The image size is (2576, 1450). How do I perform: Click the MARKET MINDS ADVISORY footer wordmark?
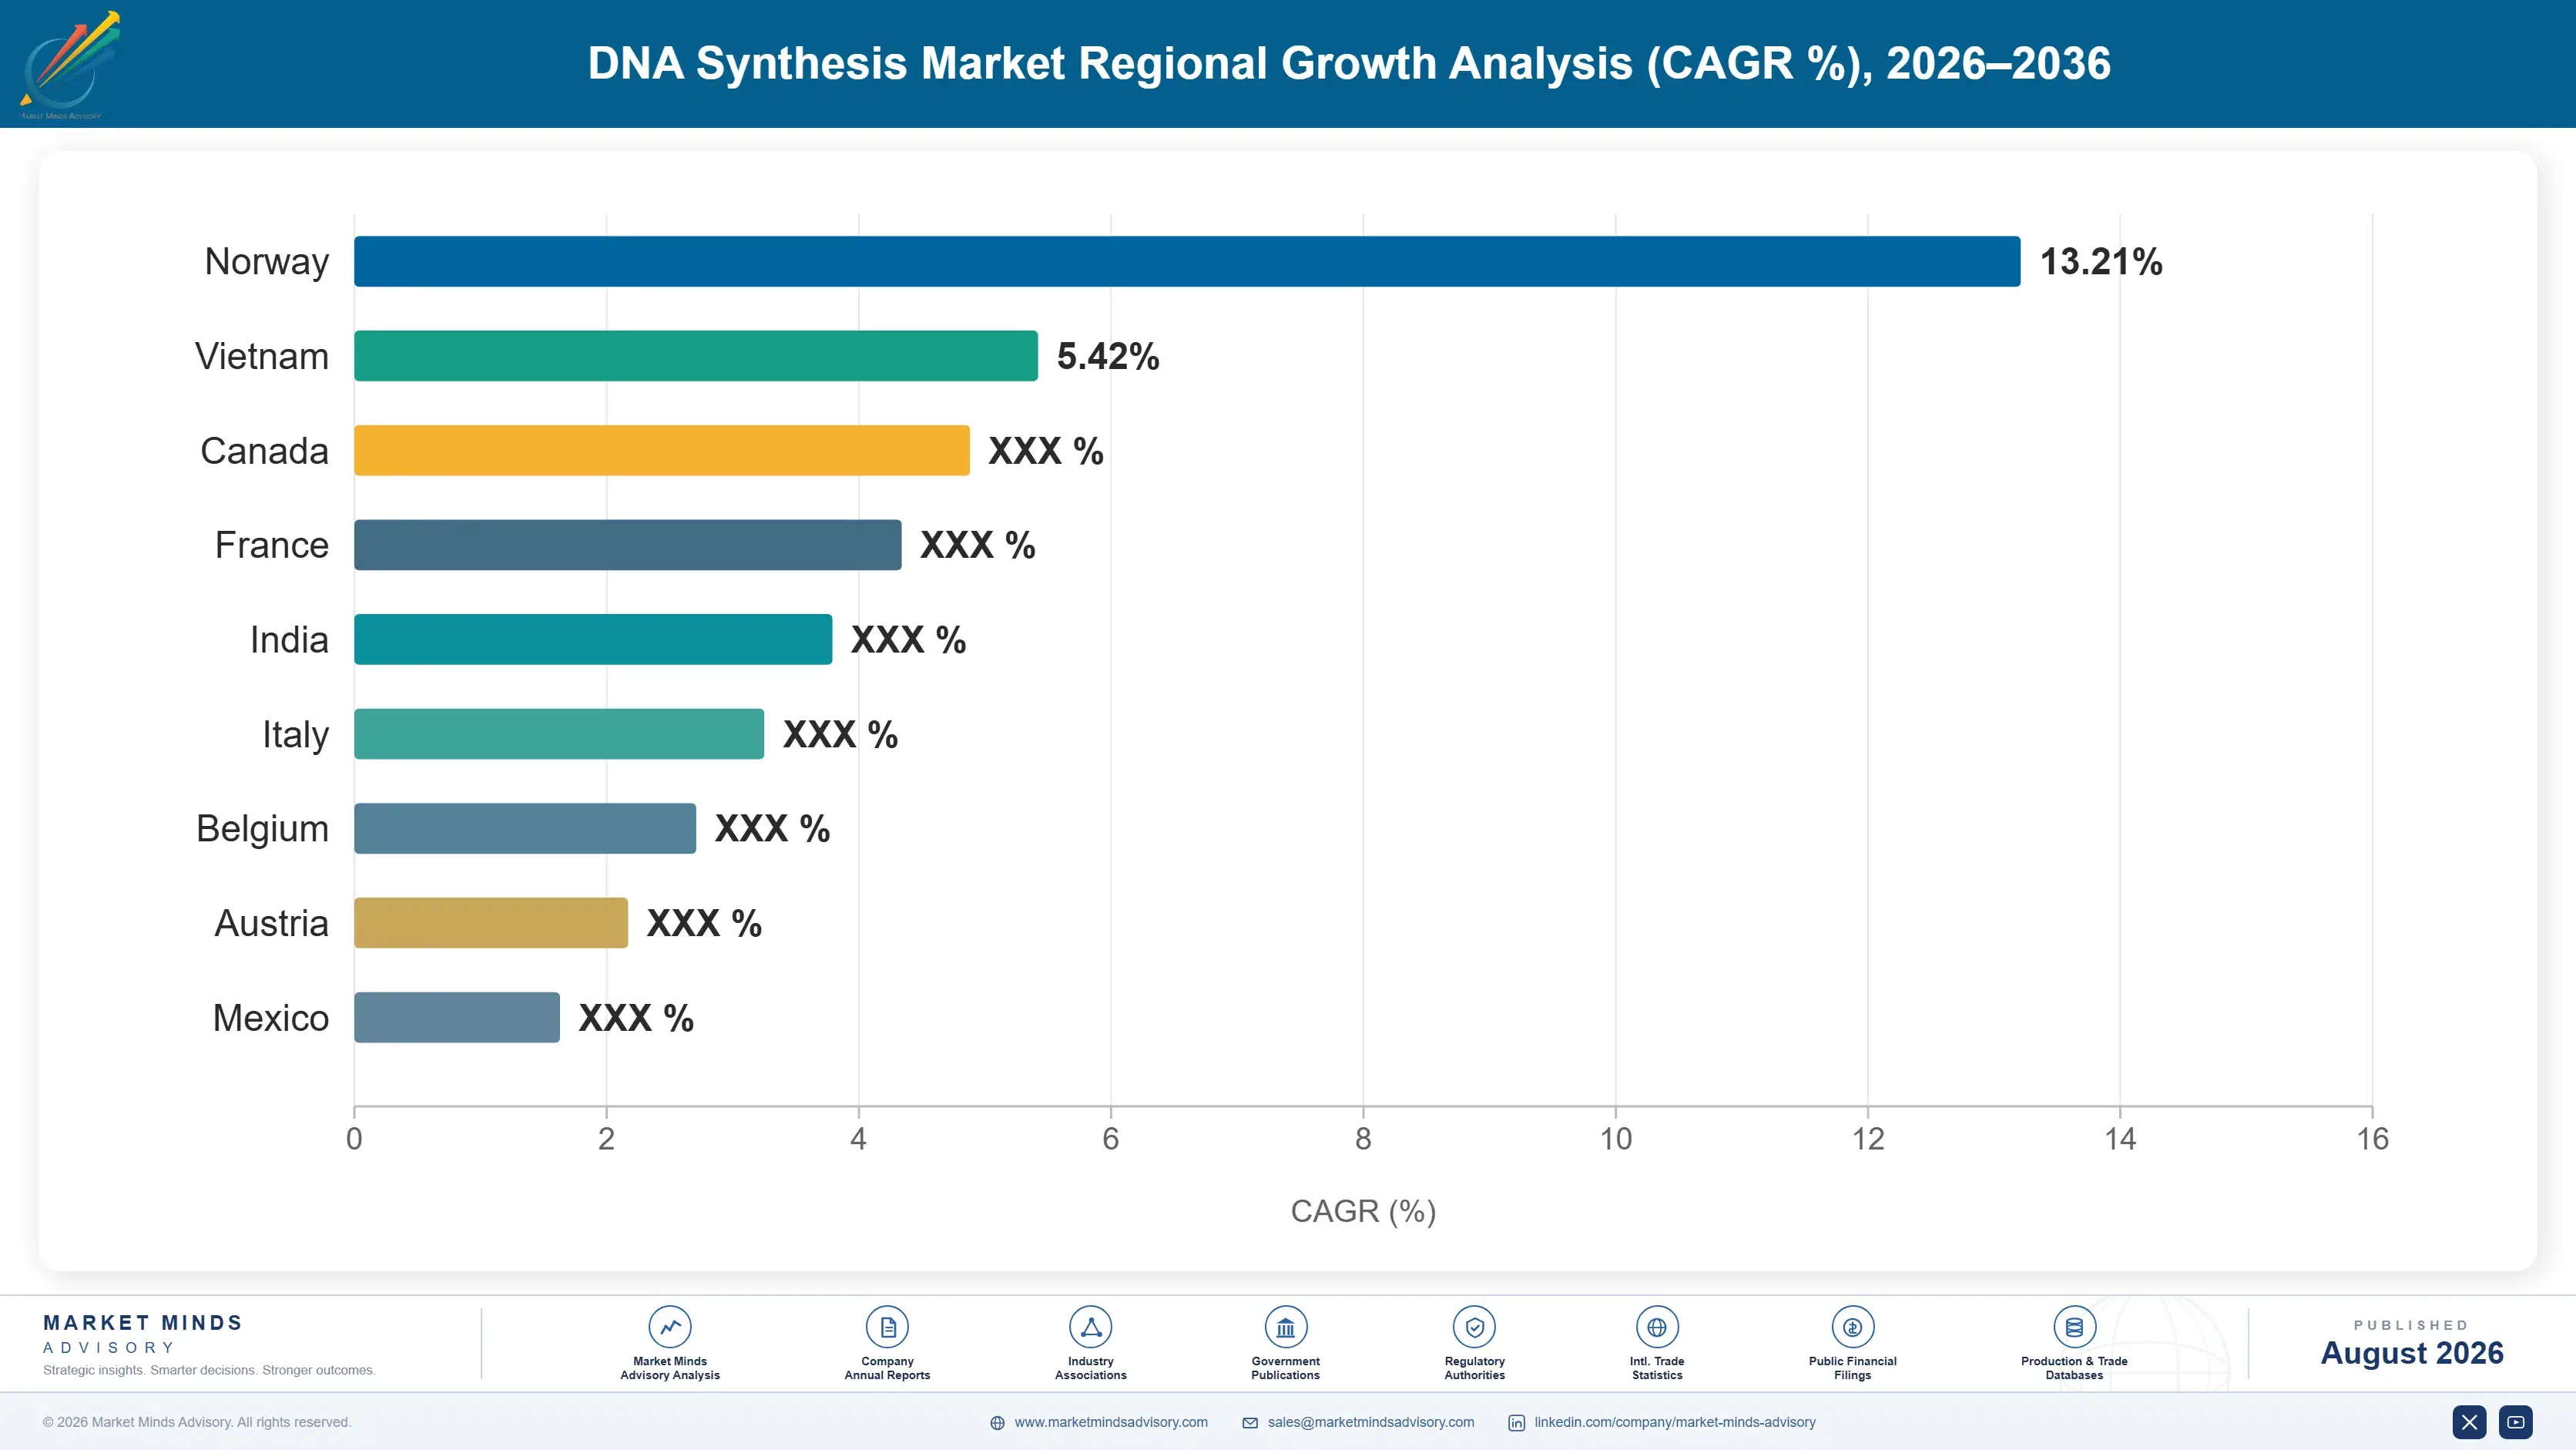[143, 1334]
